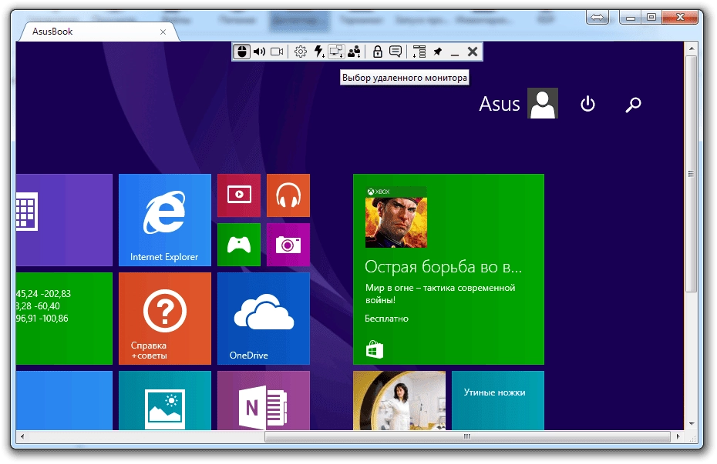717x464 pixels.
Task: Click the padlock icon in the toolbar
Action: tap(377, 52)
